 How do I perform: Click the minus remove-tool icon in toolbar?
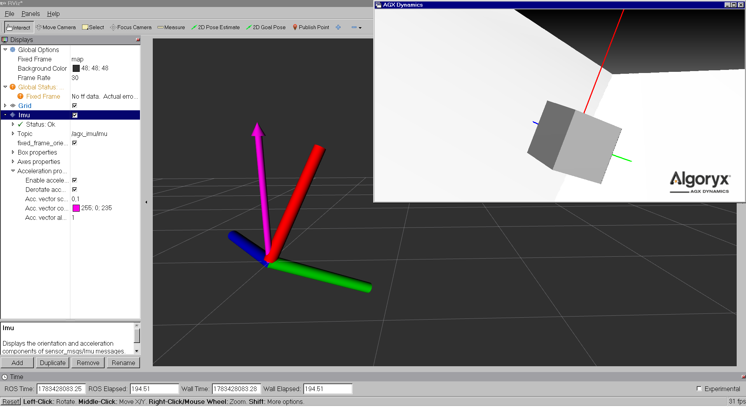point(354,27)
